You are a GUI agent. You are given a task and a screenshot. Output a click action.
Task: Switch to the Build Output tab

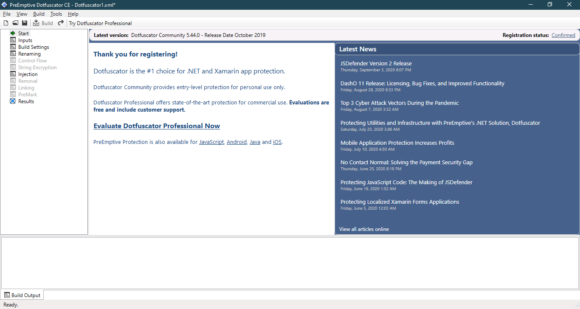click(x=22, y=295)
